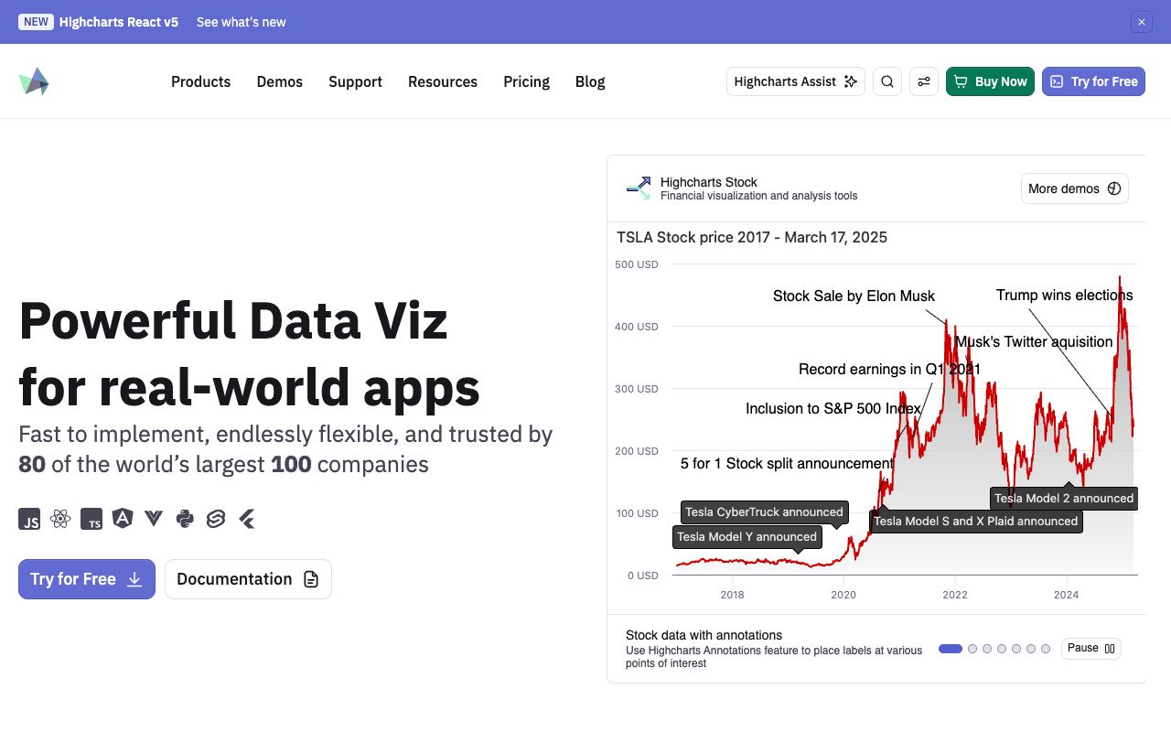Click the Svelte framework icon
The width and height of the screenshot is (1171, 732).
216,519
